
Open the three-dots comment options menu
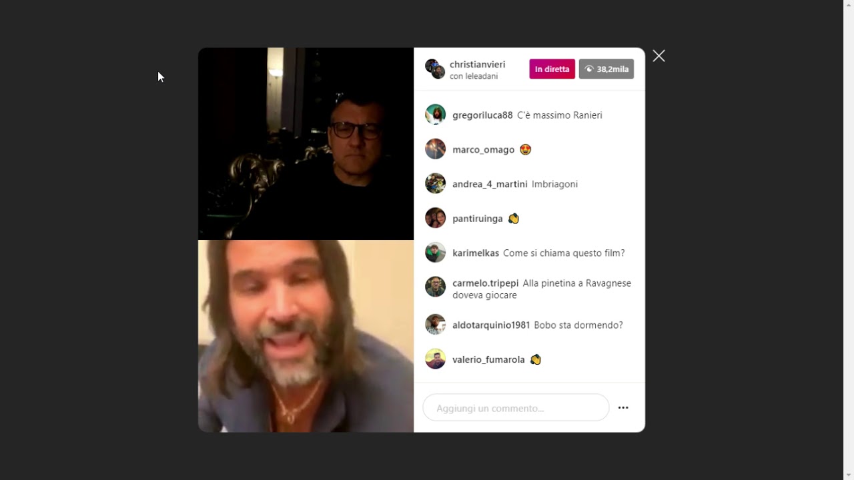point(623,407)
